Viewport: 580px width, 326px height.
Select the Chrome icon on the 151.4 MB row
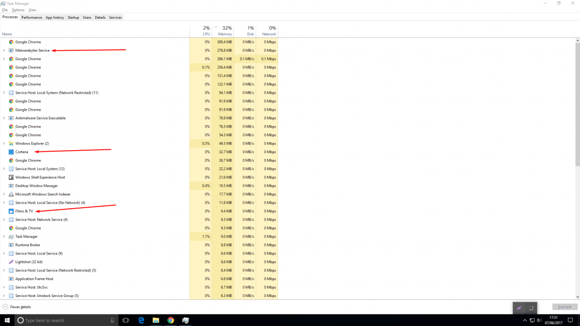coord(11,76)
